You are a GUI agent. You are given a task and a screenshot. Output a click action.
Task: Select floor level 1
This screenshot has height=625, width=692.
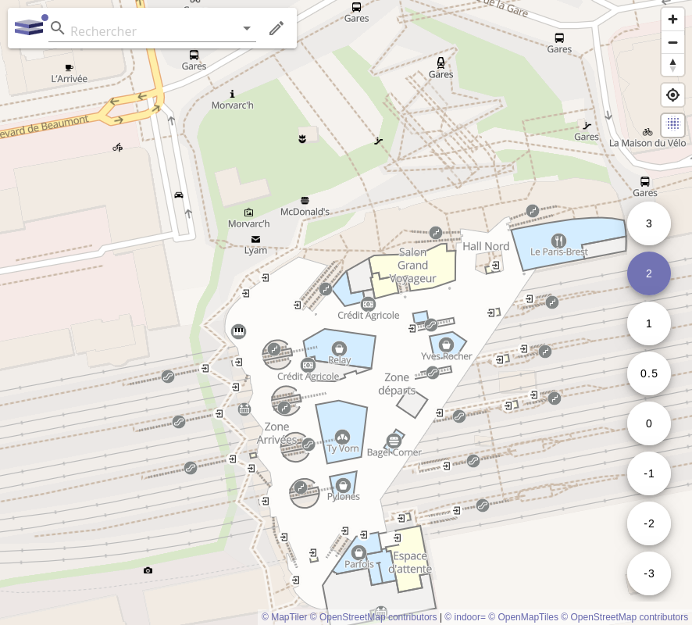tap(648, 323)
